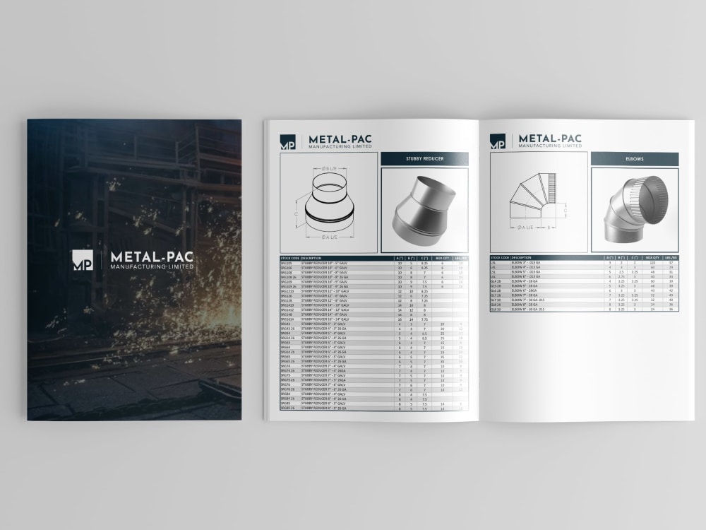Screen dimensions: 706x530
Task: Open the stubby reducer 3D product render
Action: click(x=424, y=210)
